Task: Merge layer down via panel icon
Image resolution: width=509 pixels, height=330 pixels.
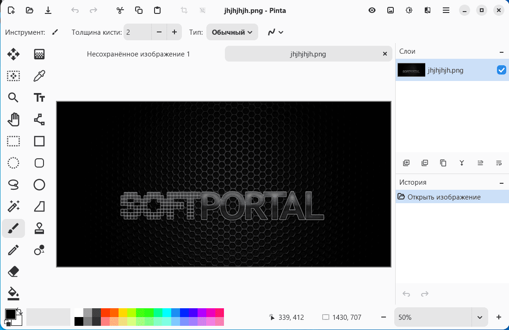Action: tap(462, 163)
